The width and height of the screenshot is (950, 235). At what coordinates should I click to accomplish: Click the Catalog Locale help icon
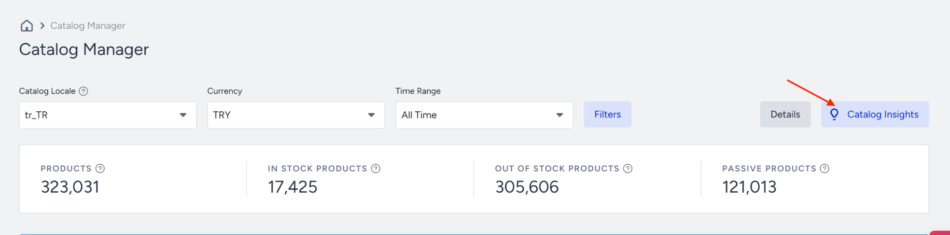coord(84,91)
